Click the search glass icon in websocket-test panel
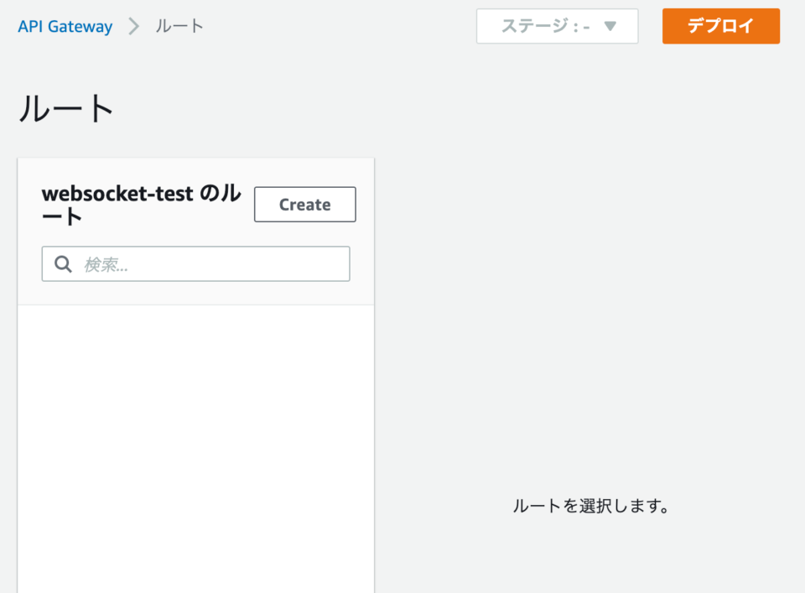Image resolution: width=805 pixels, height=593 pixels. (x=63, y=263)
